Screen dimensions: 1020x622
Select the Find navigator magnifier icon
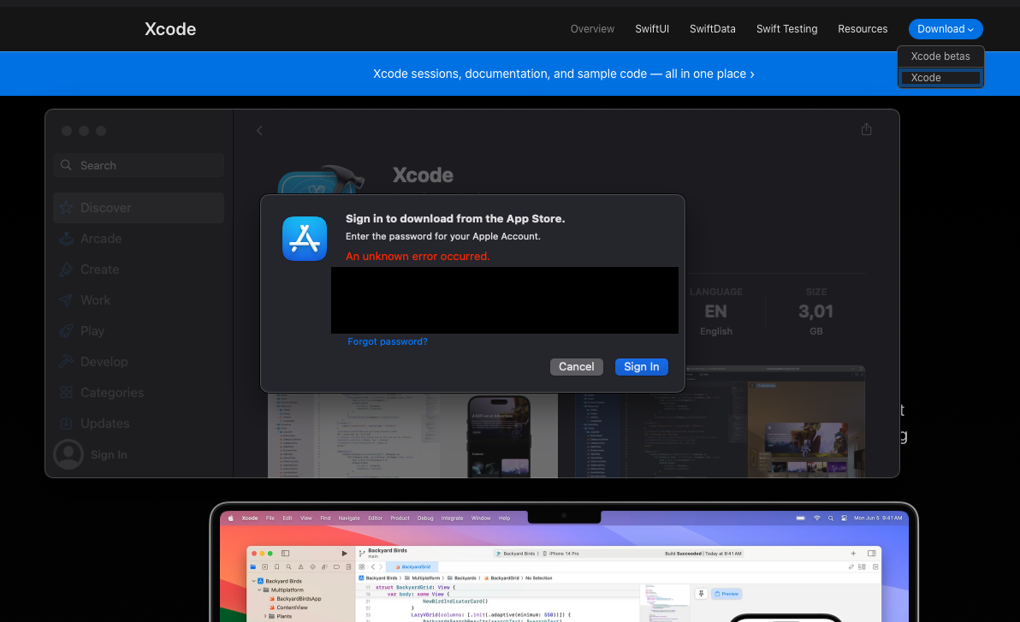click(289, 566)
